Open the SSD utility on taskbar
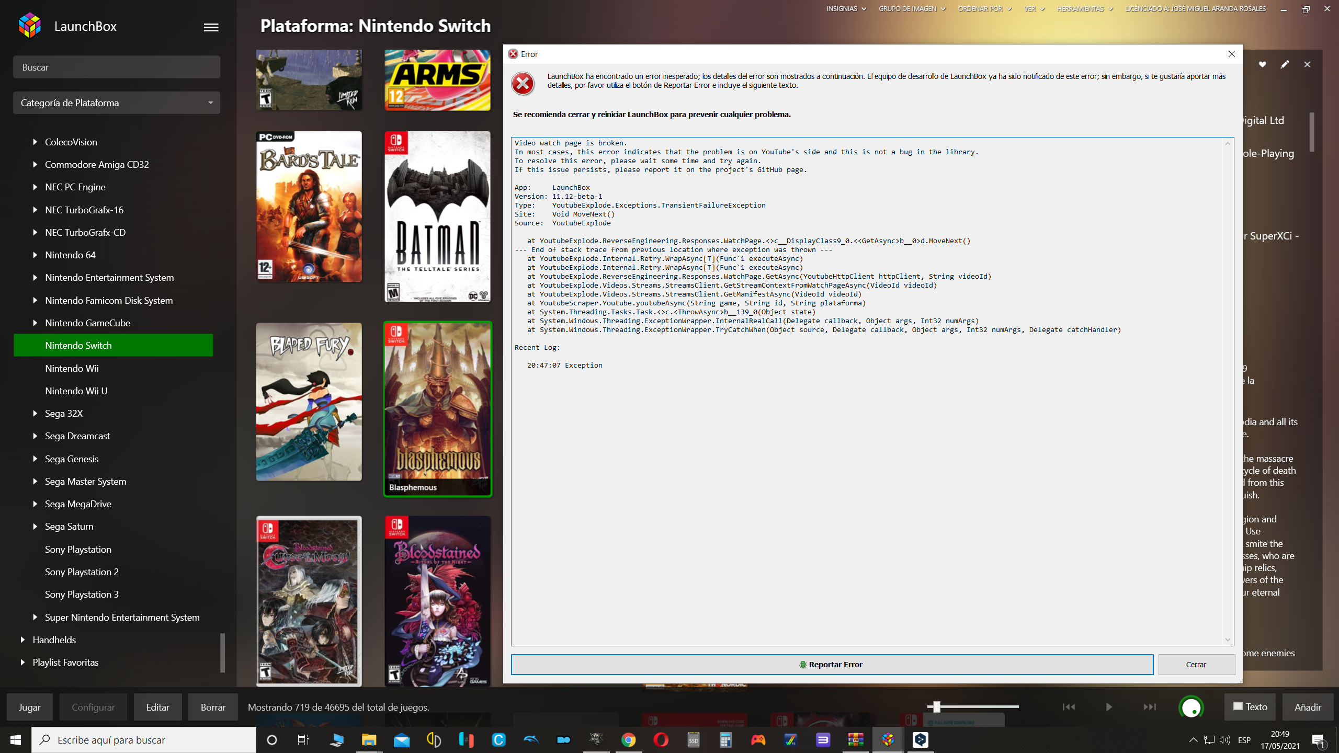 tap(693, 740)
